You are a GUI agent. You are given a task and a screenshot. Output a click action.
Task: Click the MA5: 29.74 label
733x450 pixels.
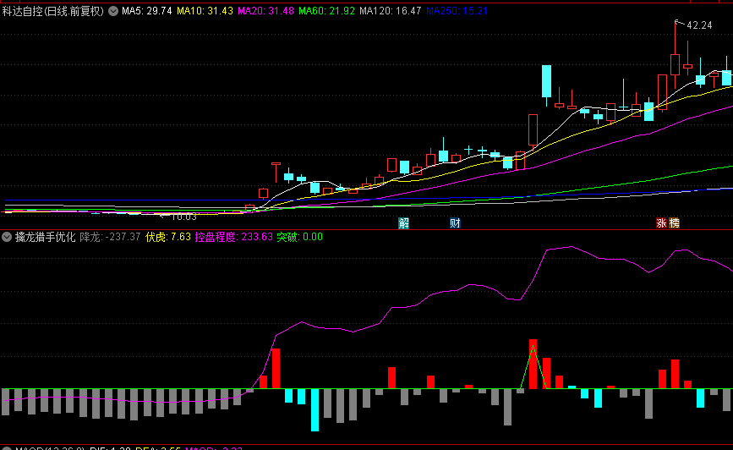click(x=147, y=11)
